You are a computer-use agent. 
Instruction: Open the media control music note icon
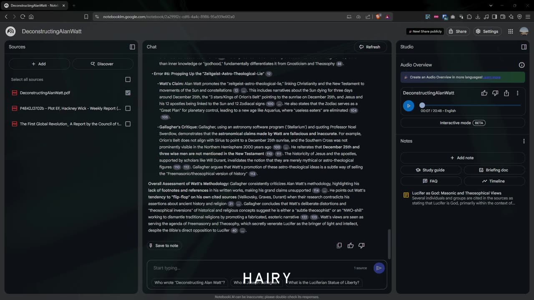[x=486, y=17]
